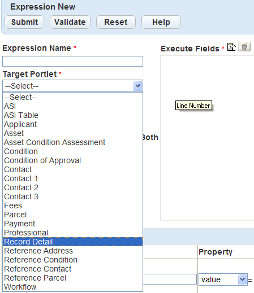The image size is (254, 293).
Task: Open Help for Expression New
Action: 161,22
